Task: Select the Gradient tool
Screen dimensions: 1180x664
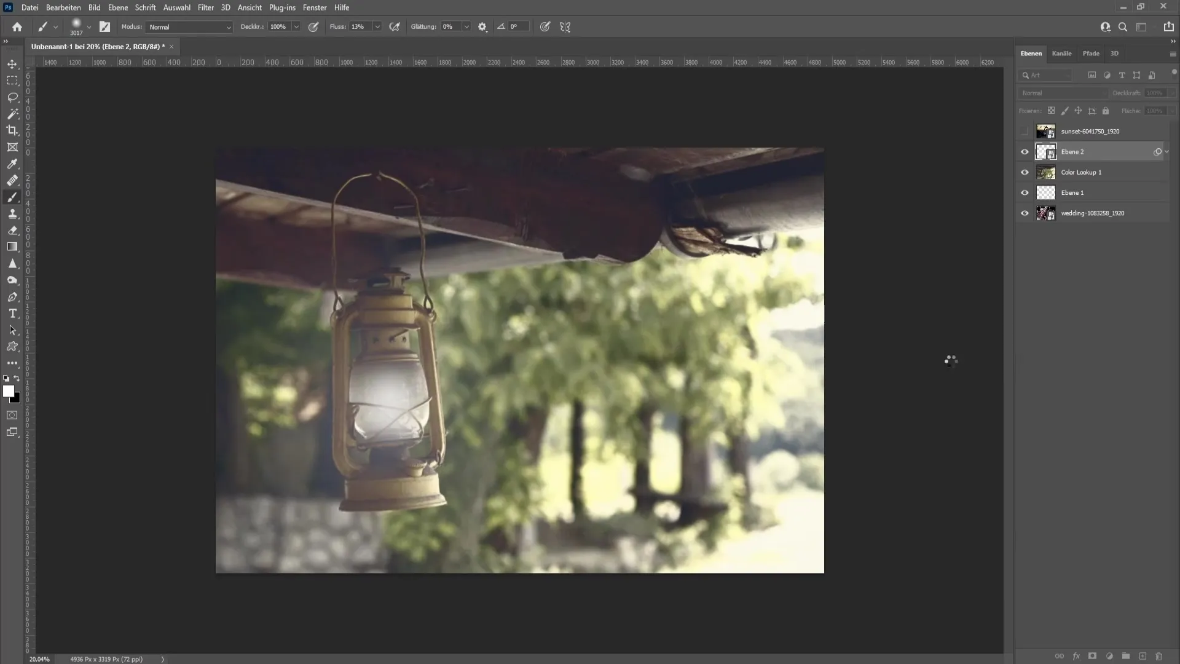Action: pyautogui.click(x=12, y=247)
